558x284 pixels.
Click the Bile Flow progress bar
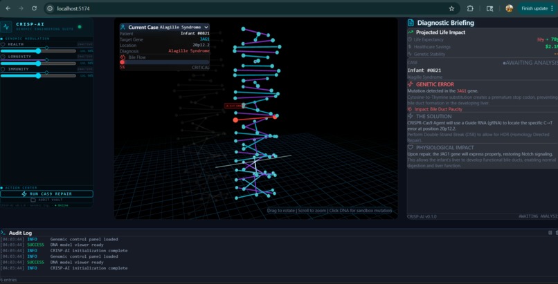164,62
